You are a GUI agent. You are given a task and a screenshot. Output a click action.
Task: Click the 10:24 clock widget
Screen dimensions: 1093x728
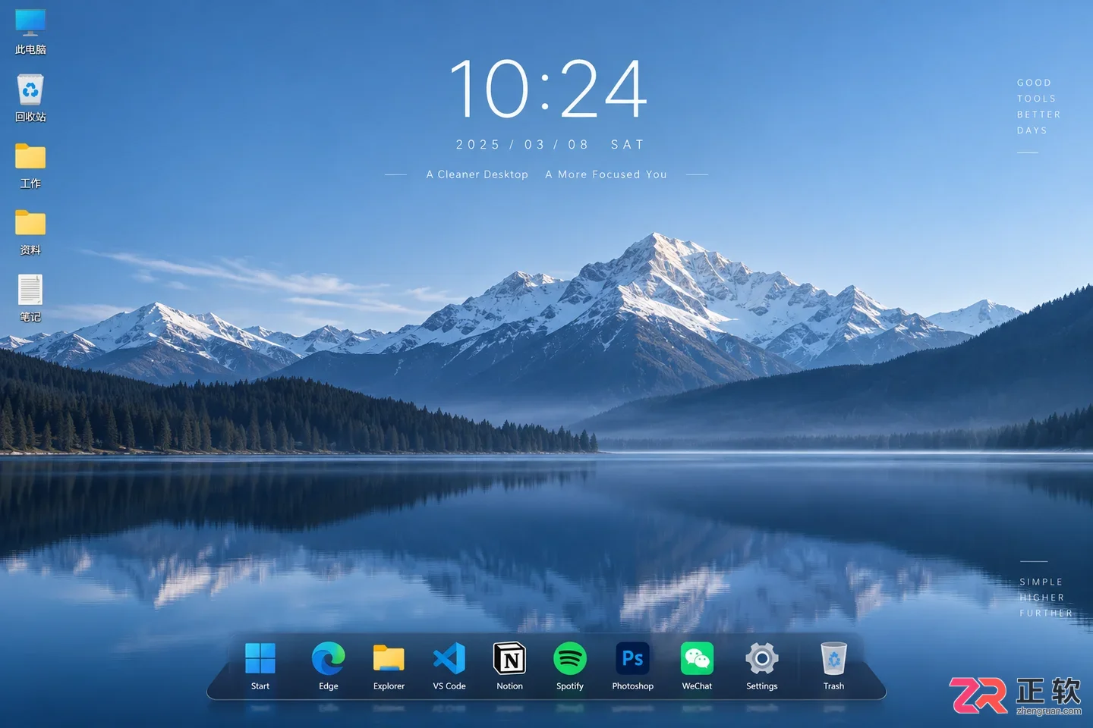click(x=548, y=89)
